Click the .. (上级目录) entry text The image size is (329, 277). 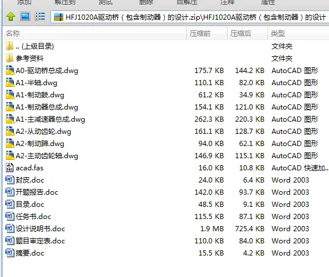pyautogui.click(x=35, y=46)
